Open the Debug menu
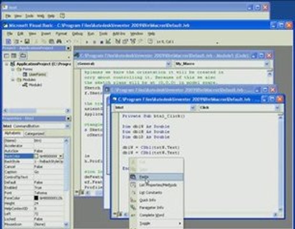Screen dimensions: 295x229 point(77,34)
